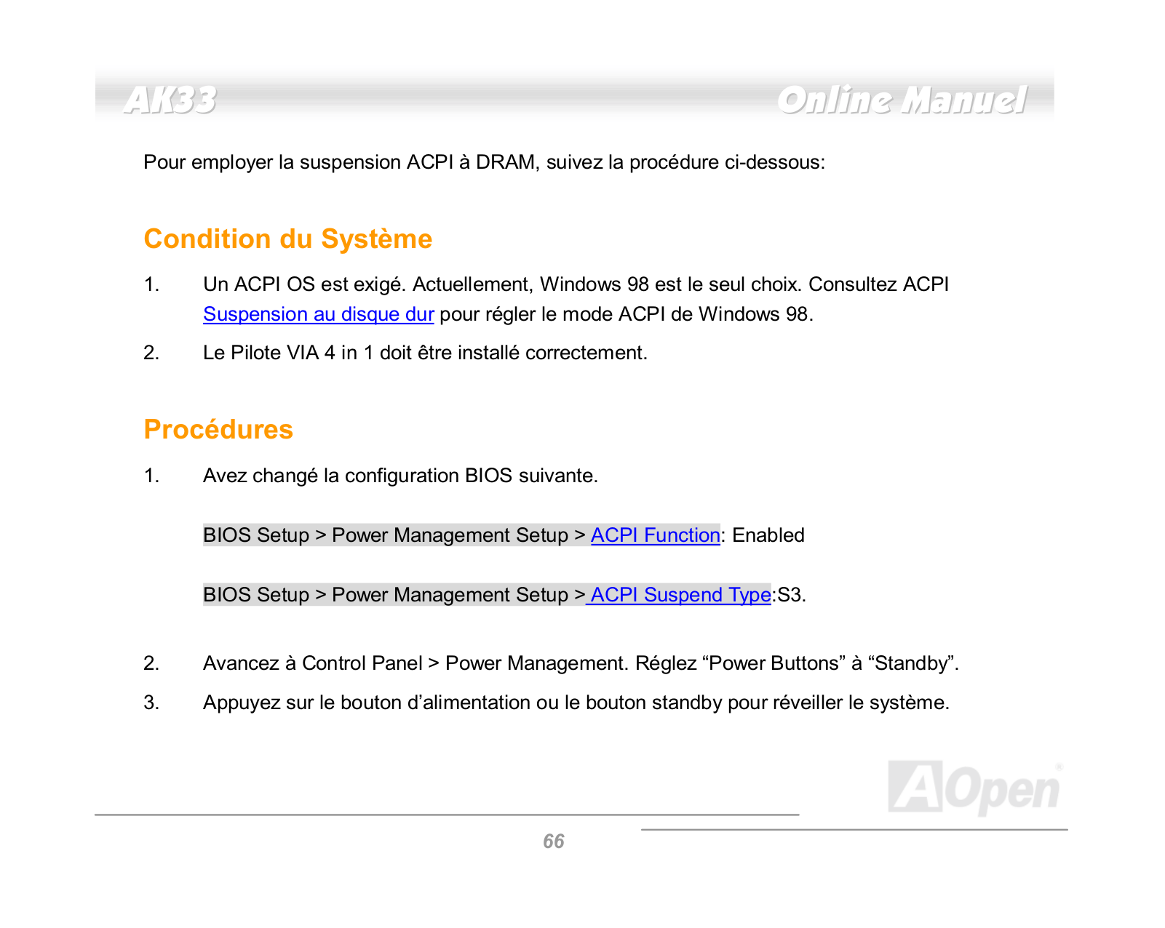This screenshot has width=1165, height=928.
Task: Open the 'ACPI Suspend Type' link
Action: coord(680,595)
